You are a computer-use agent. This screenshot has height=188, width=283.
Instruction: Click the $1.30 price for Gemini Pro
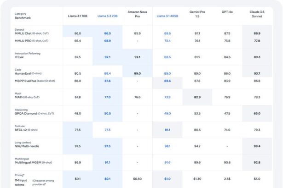click(197, 179)
